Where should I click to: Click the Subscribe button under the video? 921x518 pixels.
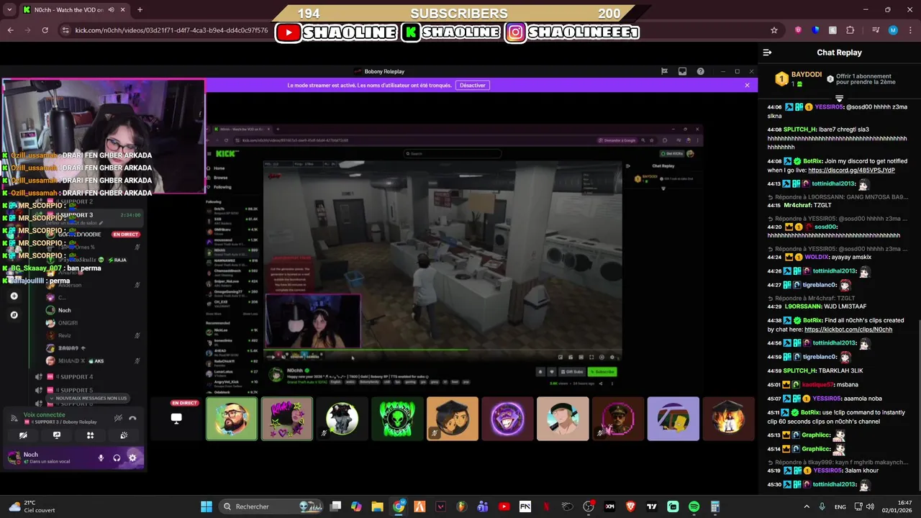click(602, 372)
